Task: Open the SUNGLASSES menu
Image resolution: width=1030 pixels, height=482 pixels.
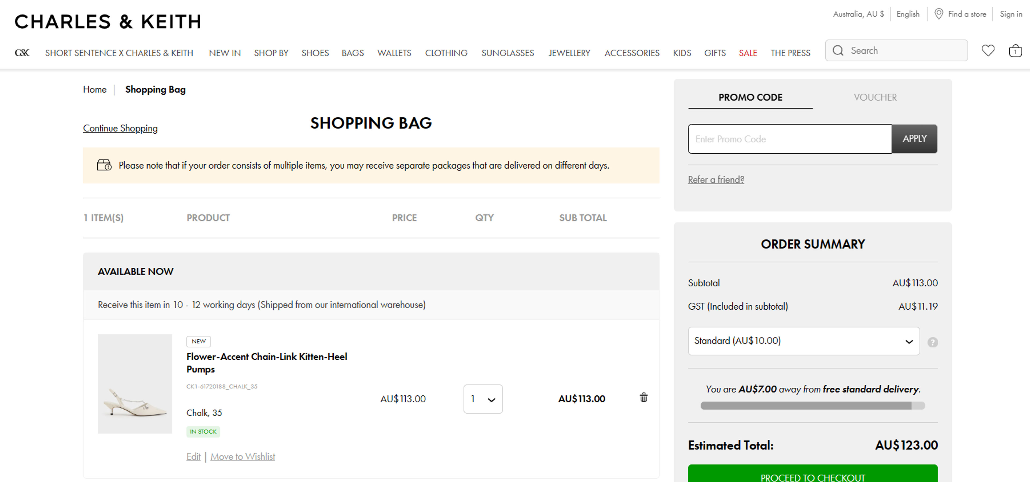Action: pos(507,53)
